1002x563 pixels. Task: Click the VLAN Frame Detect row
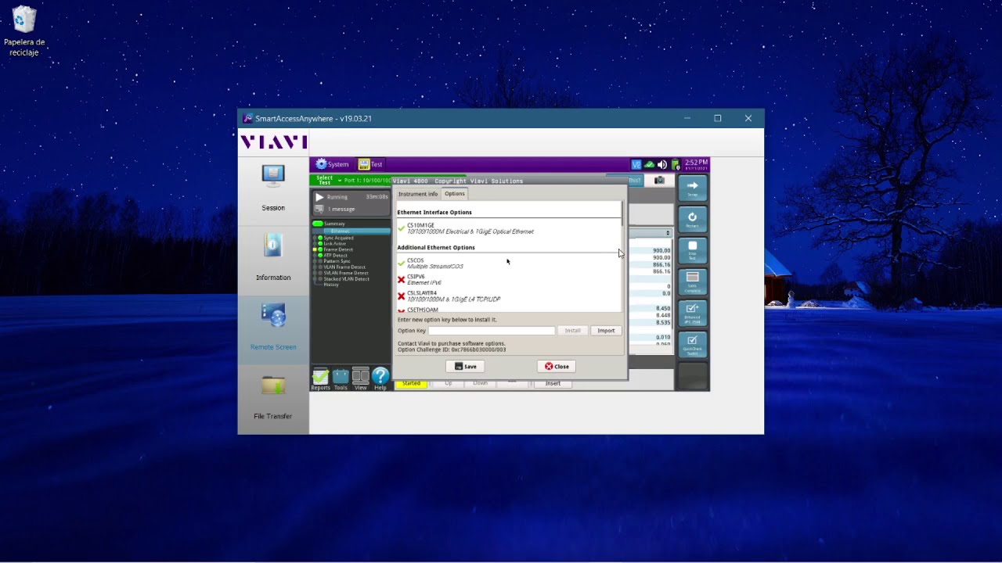(x=344, y=267)
